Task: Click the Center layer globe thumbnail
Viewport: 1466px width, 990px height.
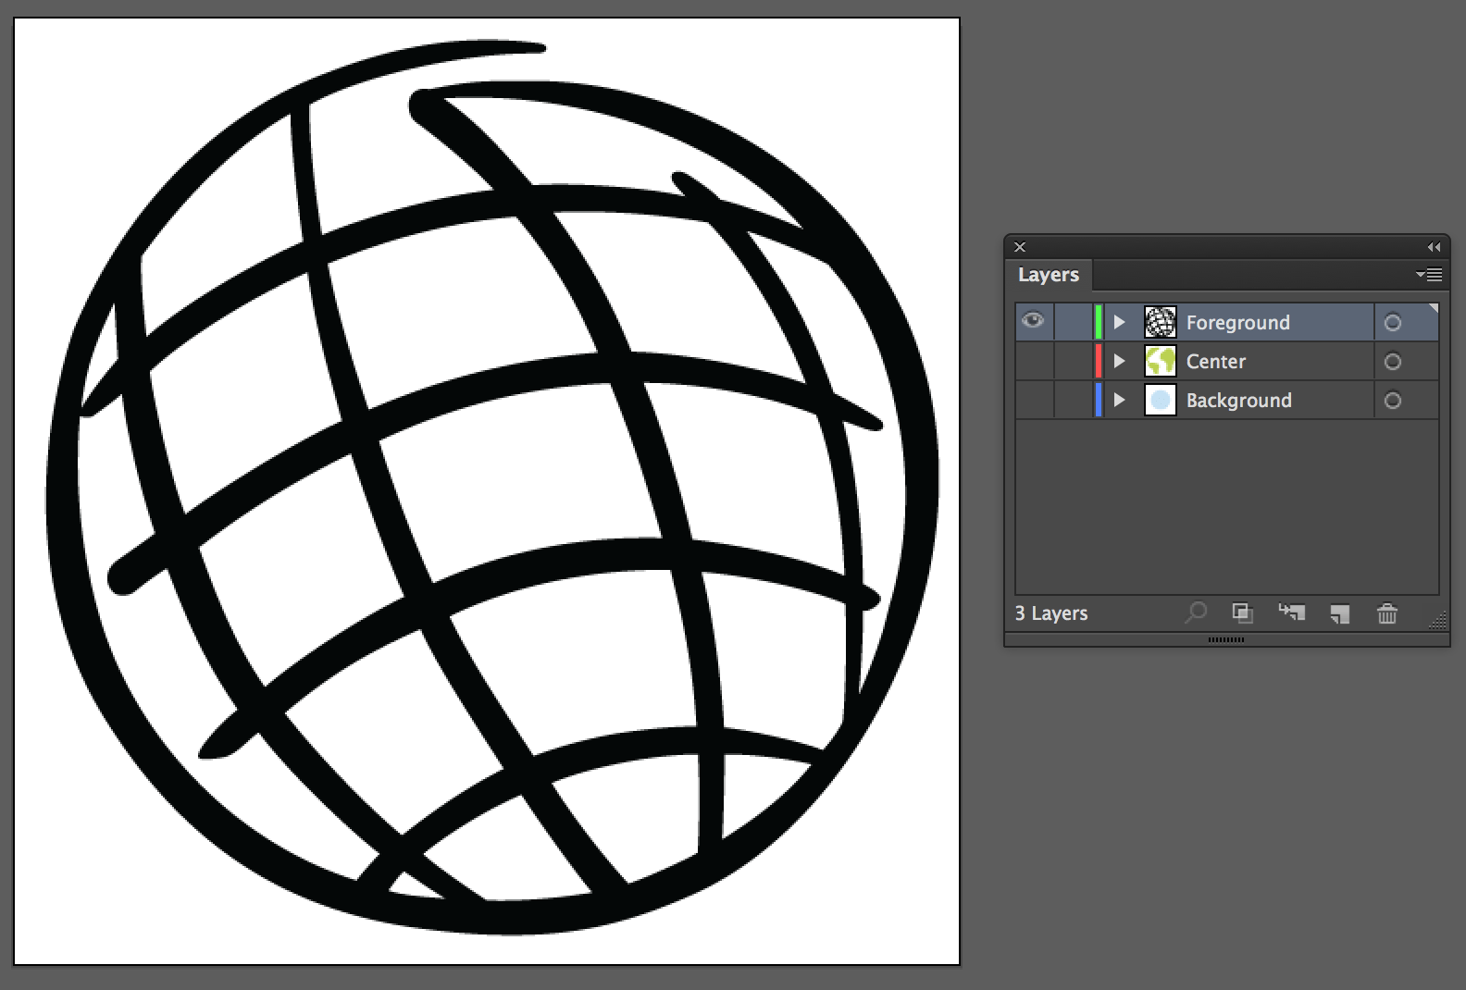Action: click(x=1160, y=362)
